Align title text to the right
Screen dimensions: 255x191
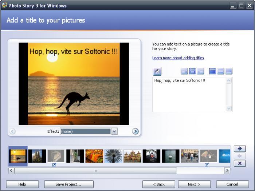(x=200, y=71)
